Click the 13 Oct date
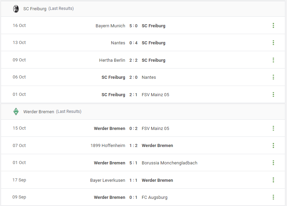287x206 pixels. point(19,43)
